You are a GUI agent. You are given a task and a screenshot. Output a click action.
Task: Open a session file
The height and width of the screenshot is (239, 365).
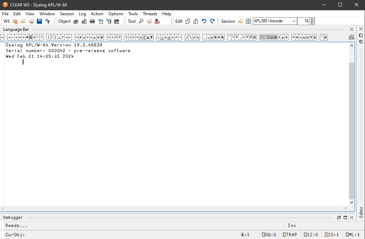pos(240,21)
